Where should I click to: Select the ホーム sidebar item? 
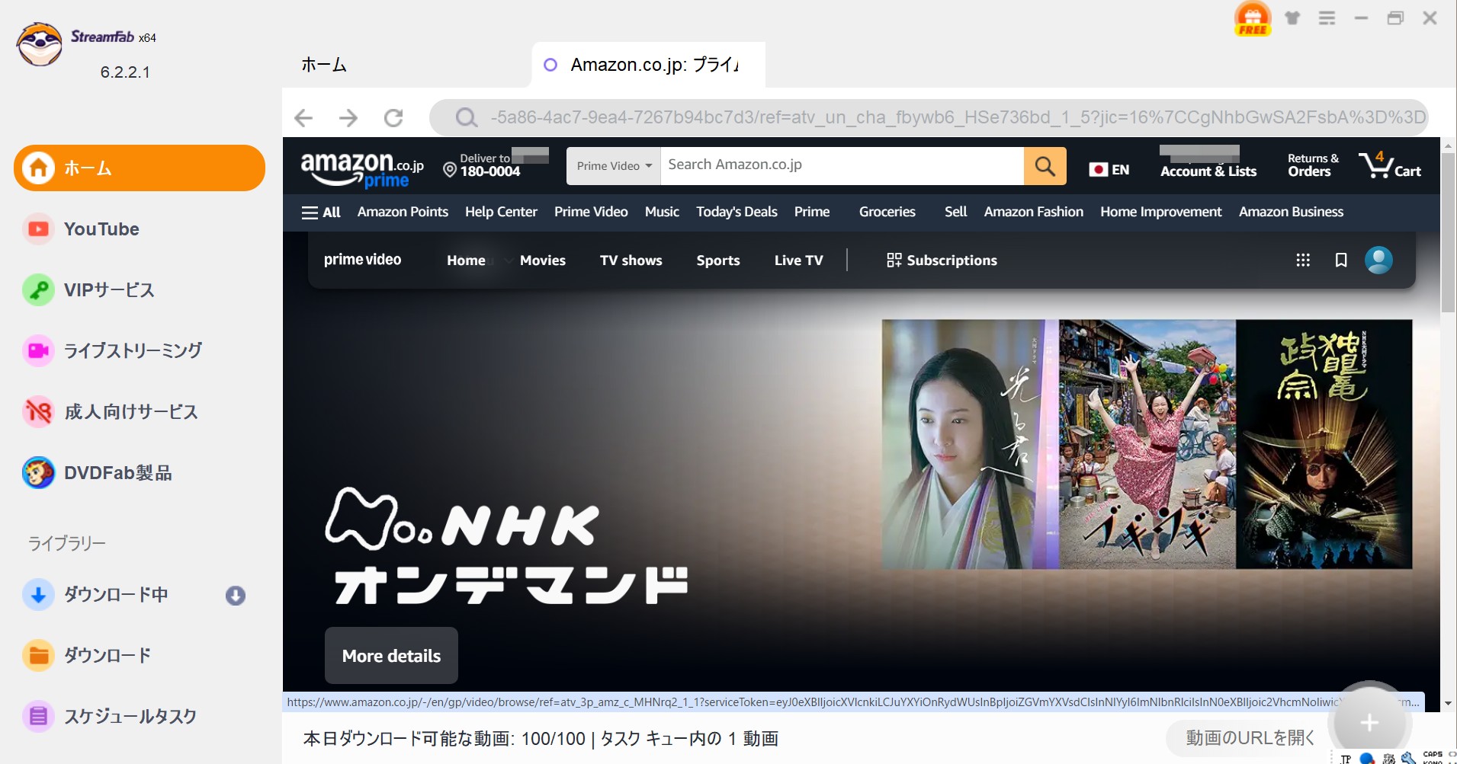click(140, 168)
